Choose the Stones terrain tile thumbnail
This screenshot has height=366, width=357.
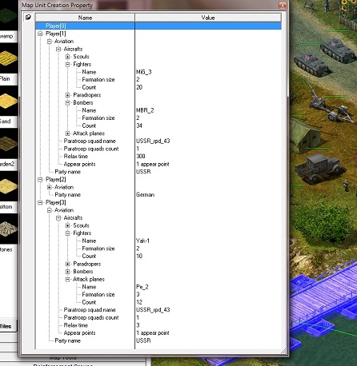click(9, 229)
